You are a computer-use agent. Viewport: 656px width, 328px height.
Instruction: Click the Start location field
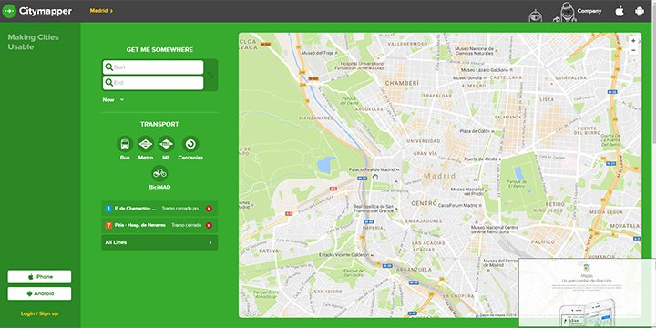[153, 67]
